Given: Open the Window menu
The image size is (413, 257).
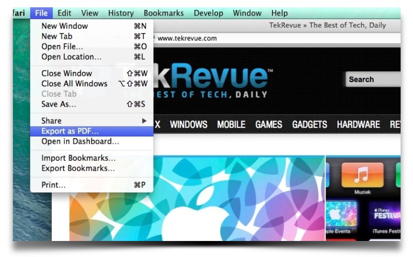Looking at the screenshot, I should pyautogui.click(x=247, y=13).
